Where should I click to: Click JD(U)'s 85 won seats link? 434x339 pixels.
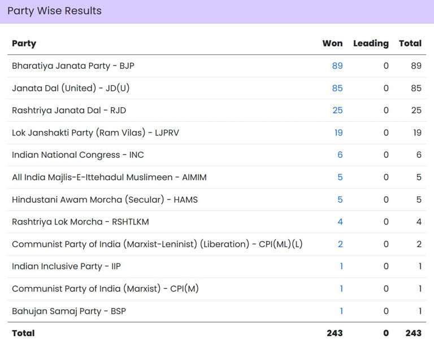337,88
